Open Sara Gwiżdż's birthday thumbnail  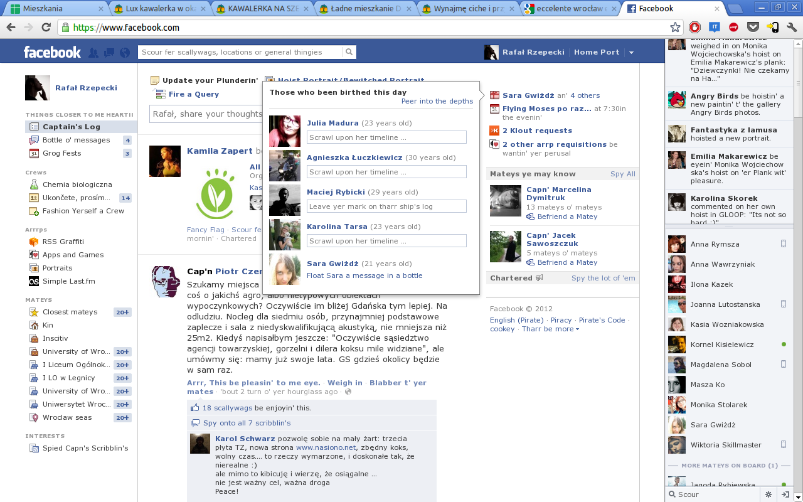(285, 269)
